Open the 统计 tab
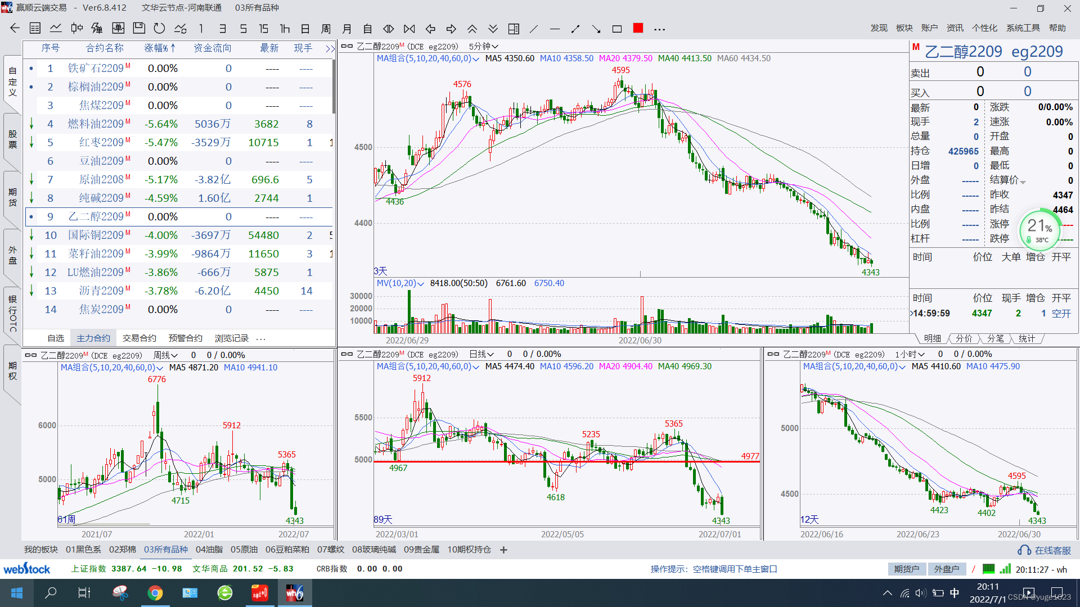1080x607 pixels. click(1027, 338)
